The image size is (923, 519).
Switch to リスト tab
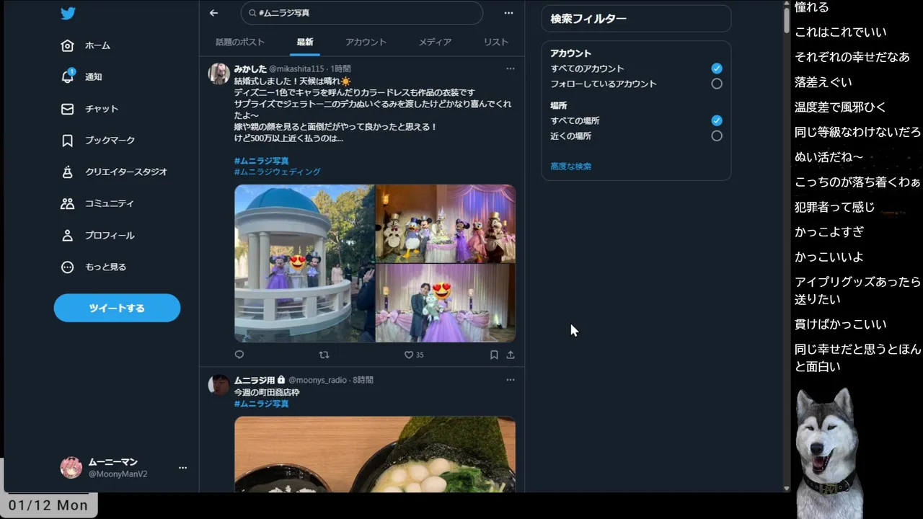coord(496,42)
